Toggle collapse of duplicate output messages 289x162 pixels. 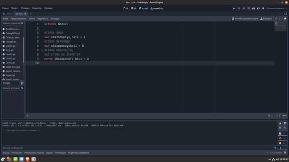[x=280, y=128]
